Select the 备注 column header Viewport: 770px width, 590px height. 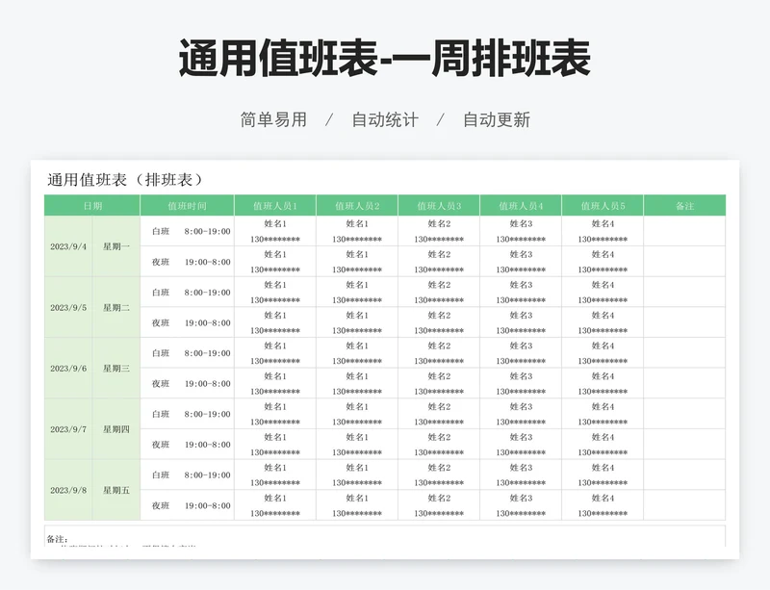(684, 205)
